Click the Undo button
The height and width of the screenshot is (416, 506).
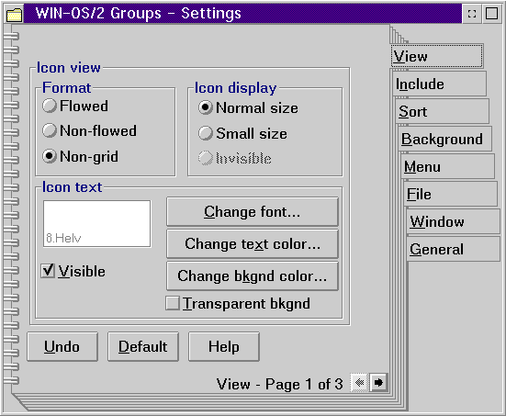62,347
